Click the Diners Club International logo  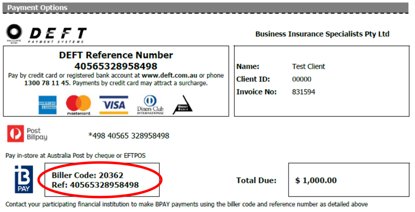(x=150, y=105)
